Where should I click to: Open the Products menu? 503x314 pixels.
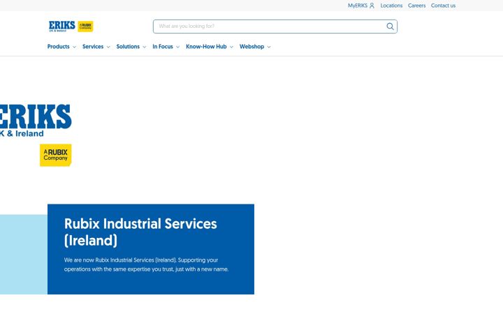[x=59, y=47]
